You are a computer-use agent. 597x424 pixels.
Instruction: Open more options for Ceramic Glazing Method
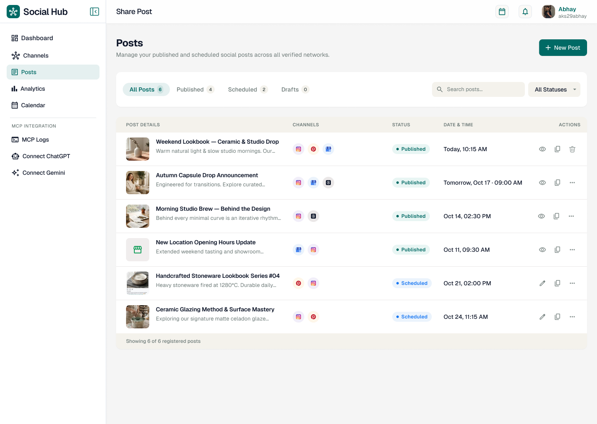(572, 317)
